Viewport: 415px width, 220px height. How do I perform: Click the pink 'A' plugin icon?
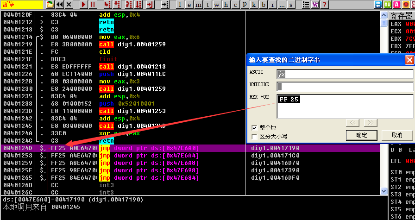[397, 5]
